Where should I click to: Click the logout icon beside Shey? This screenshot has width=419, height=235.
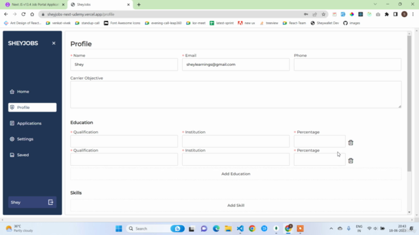click(x=50, y=202)
